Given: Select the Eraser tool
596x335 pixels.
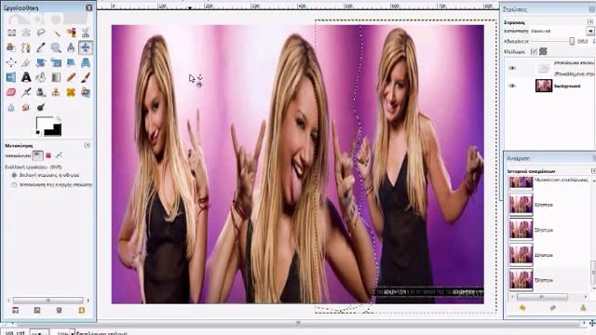Looking at the screenshot, I should tap(11, 92).
